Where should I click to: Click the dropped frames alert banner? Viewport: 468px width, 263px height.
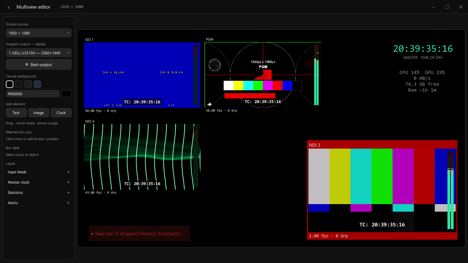pyautogui.click(x=139, y=234)
